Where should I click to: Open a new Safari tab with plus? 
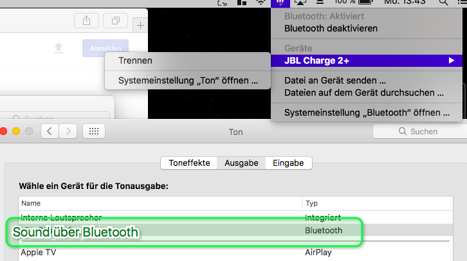[x=140, y=25]
